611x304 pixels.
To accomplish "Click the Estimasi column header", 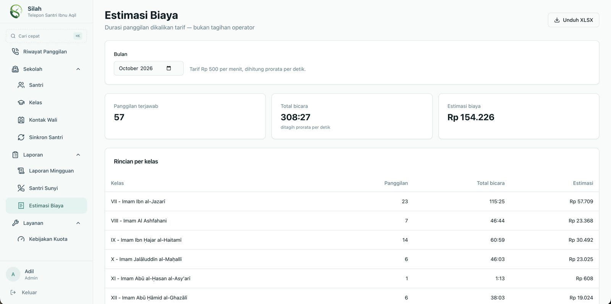I will pos(583,183).
